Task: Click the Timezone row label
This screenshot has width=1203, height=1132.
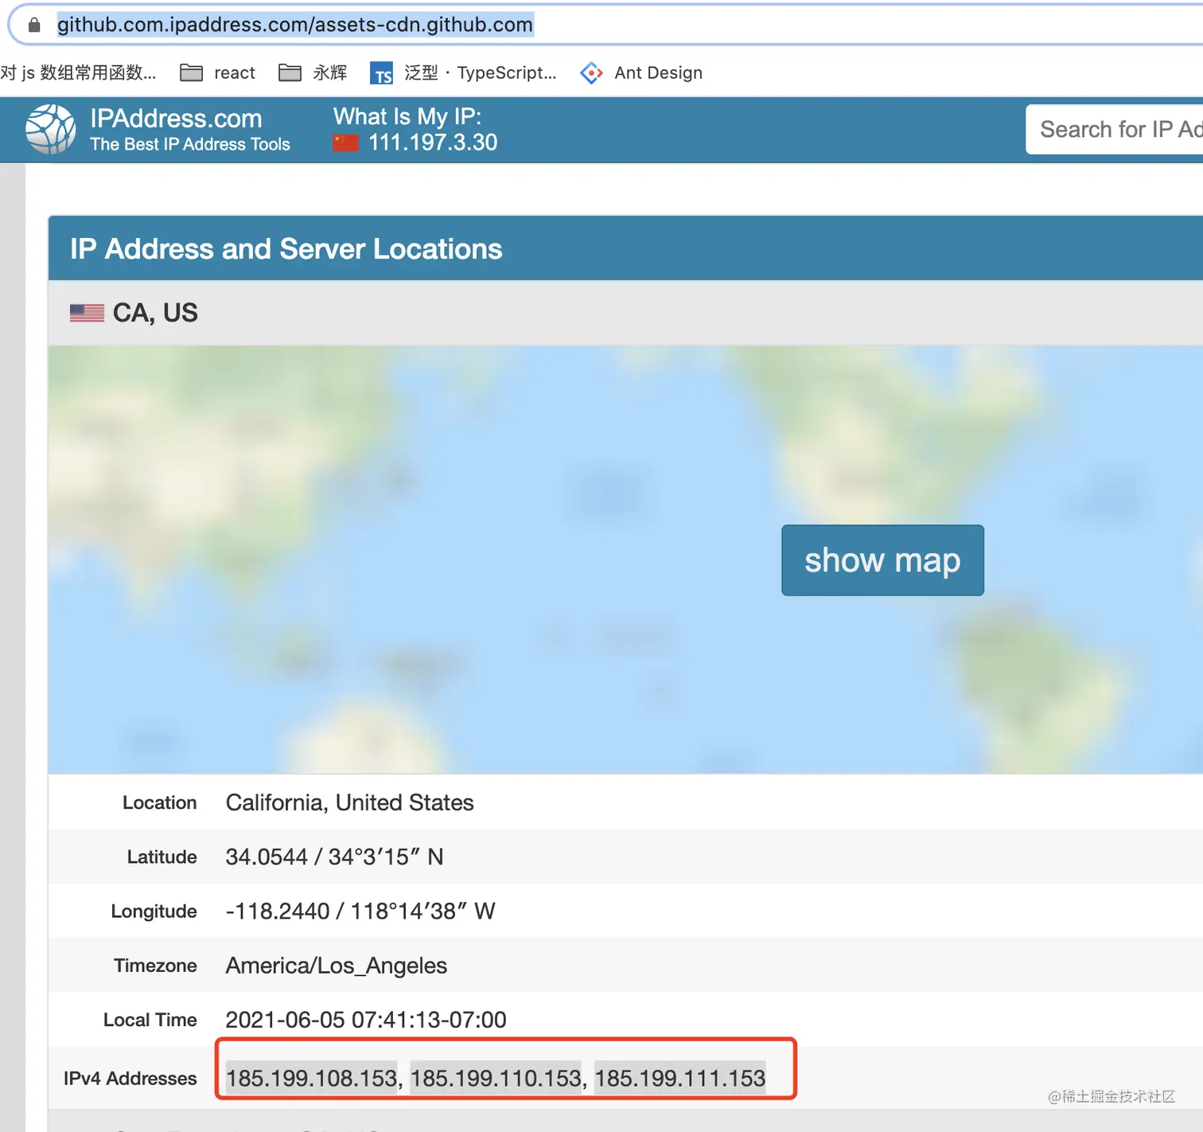Action: (155, 966)
